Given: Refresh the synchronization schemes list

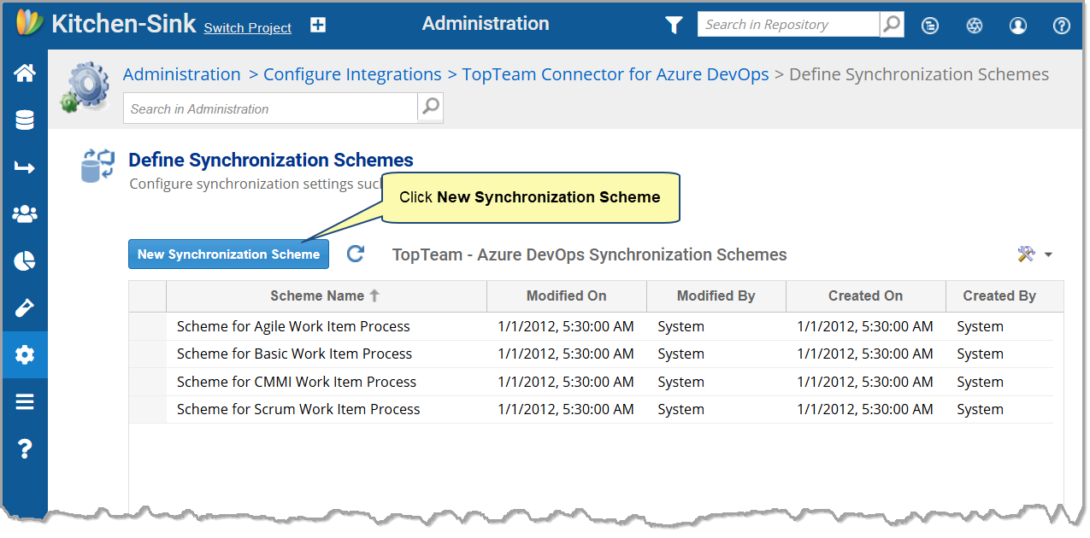Looking at the screenshot, I should [356, 254].
